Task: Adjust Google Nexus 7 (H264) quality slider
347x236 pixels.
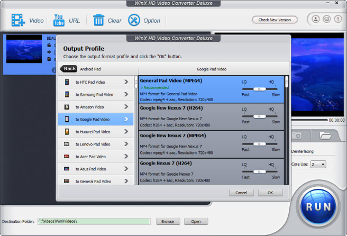Action: (x=260, y=171)
